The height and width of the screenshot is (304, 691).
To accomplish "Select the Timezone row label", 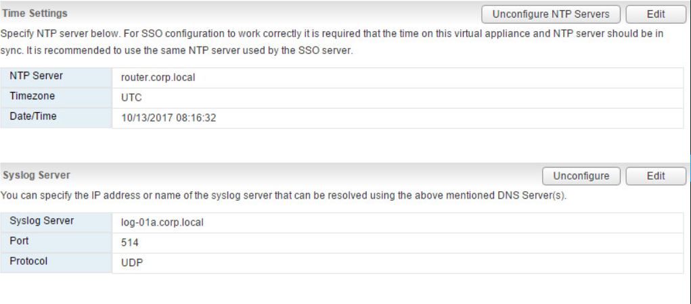I will point(32,97).
